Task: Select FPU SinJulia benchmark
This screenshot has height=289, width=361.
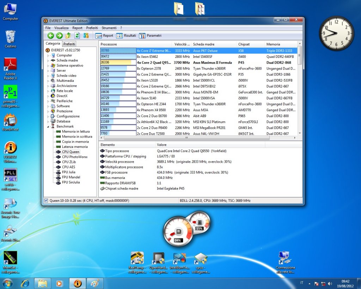Action: click(x=71, y=182)
